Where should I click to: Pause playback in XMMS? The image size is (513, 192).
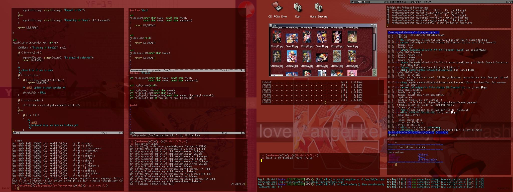[398, 2]
